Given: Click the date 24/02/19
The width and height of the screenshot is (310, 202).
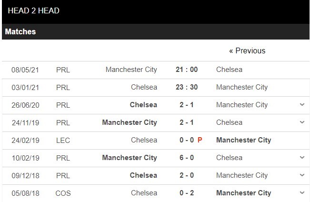Looking at the screenshot, I should [x=25, y=140].
